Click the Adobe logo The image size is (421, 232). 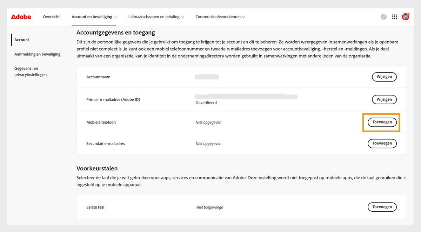[21, 16]
